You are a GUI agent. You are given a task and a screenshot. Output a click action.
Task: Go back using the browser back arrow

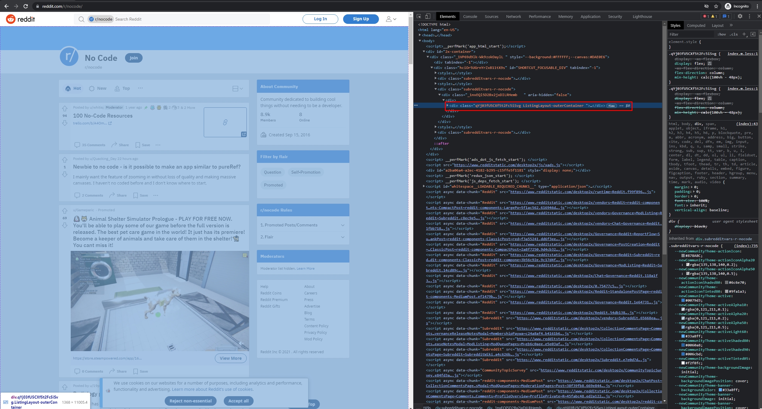[7, 6]
